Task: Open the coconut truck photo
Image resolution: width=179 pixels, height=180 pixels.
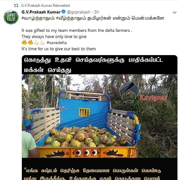Action: (100, 116)
